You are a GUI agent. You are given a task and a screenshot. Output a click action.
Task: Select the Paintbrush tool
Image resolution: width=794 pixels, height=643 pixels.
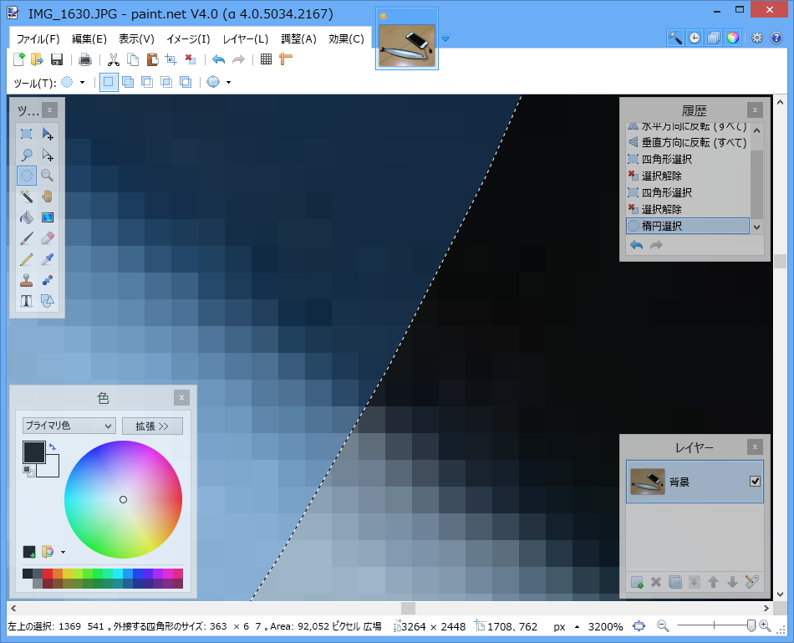click(x=27, y=238)
